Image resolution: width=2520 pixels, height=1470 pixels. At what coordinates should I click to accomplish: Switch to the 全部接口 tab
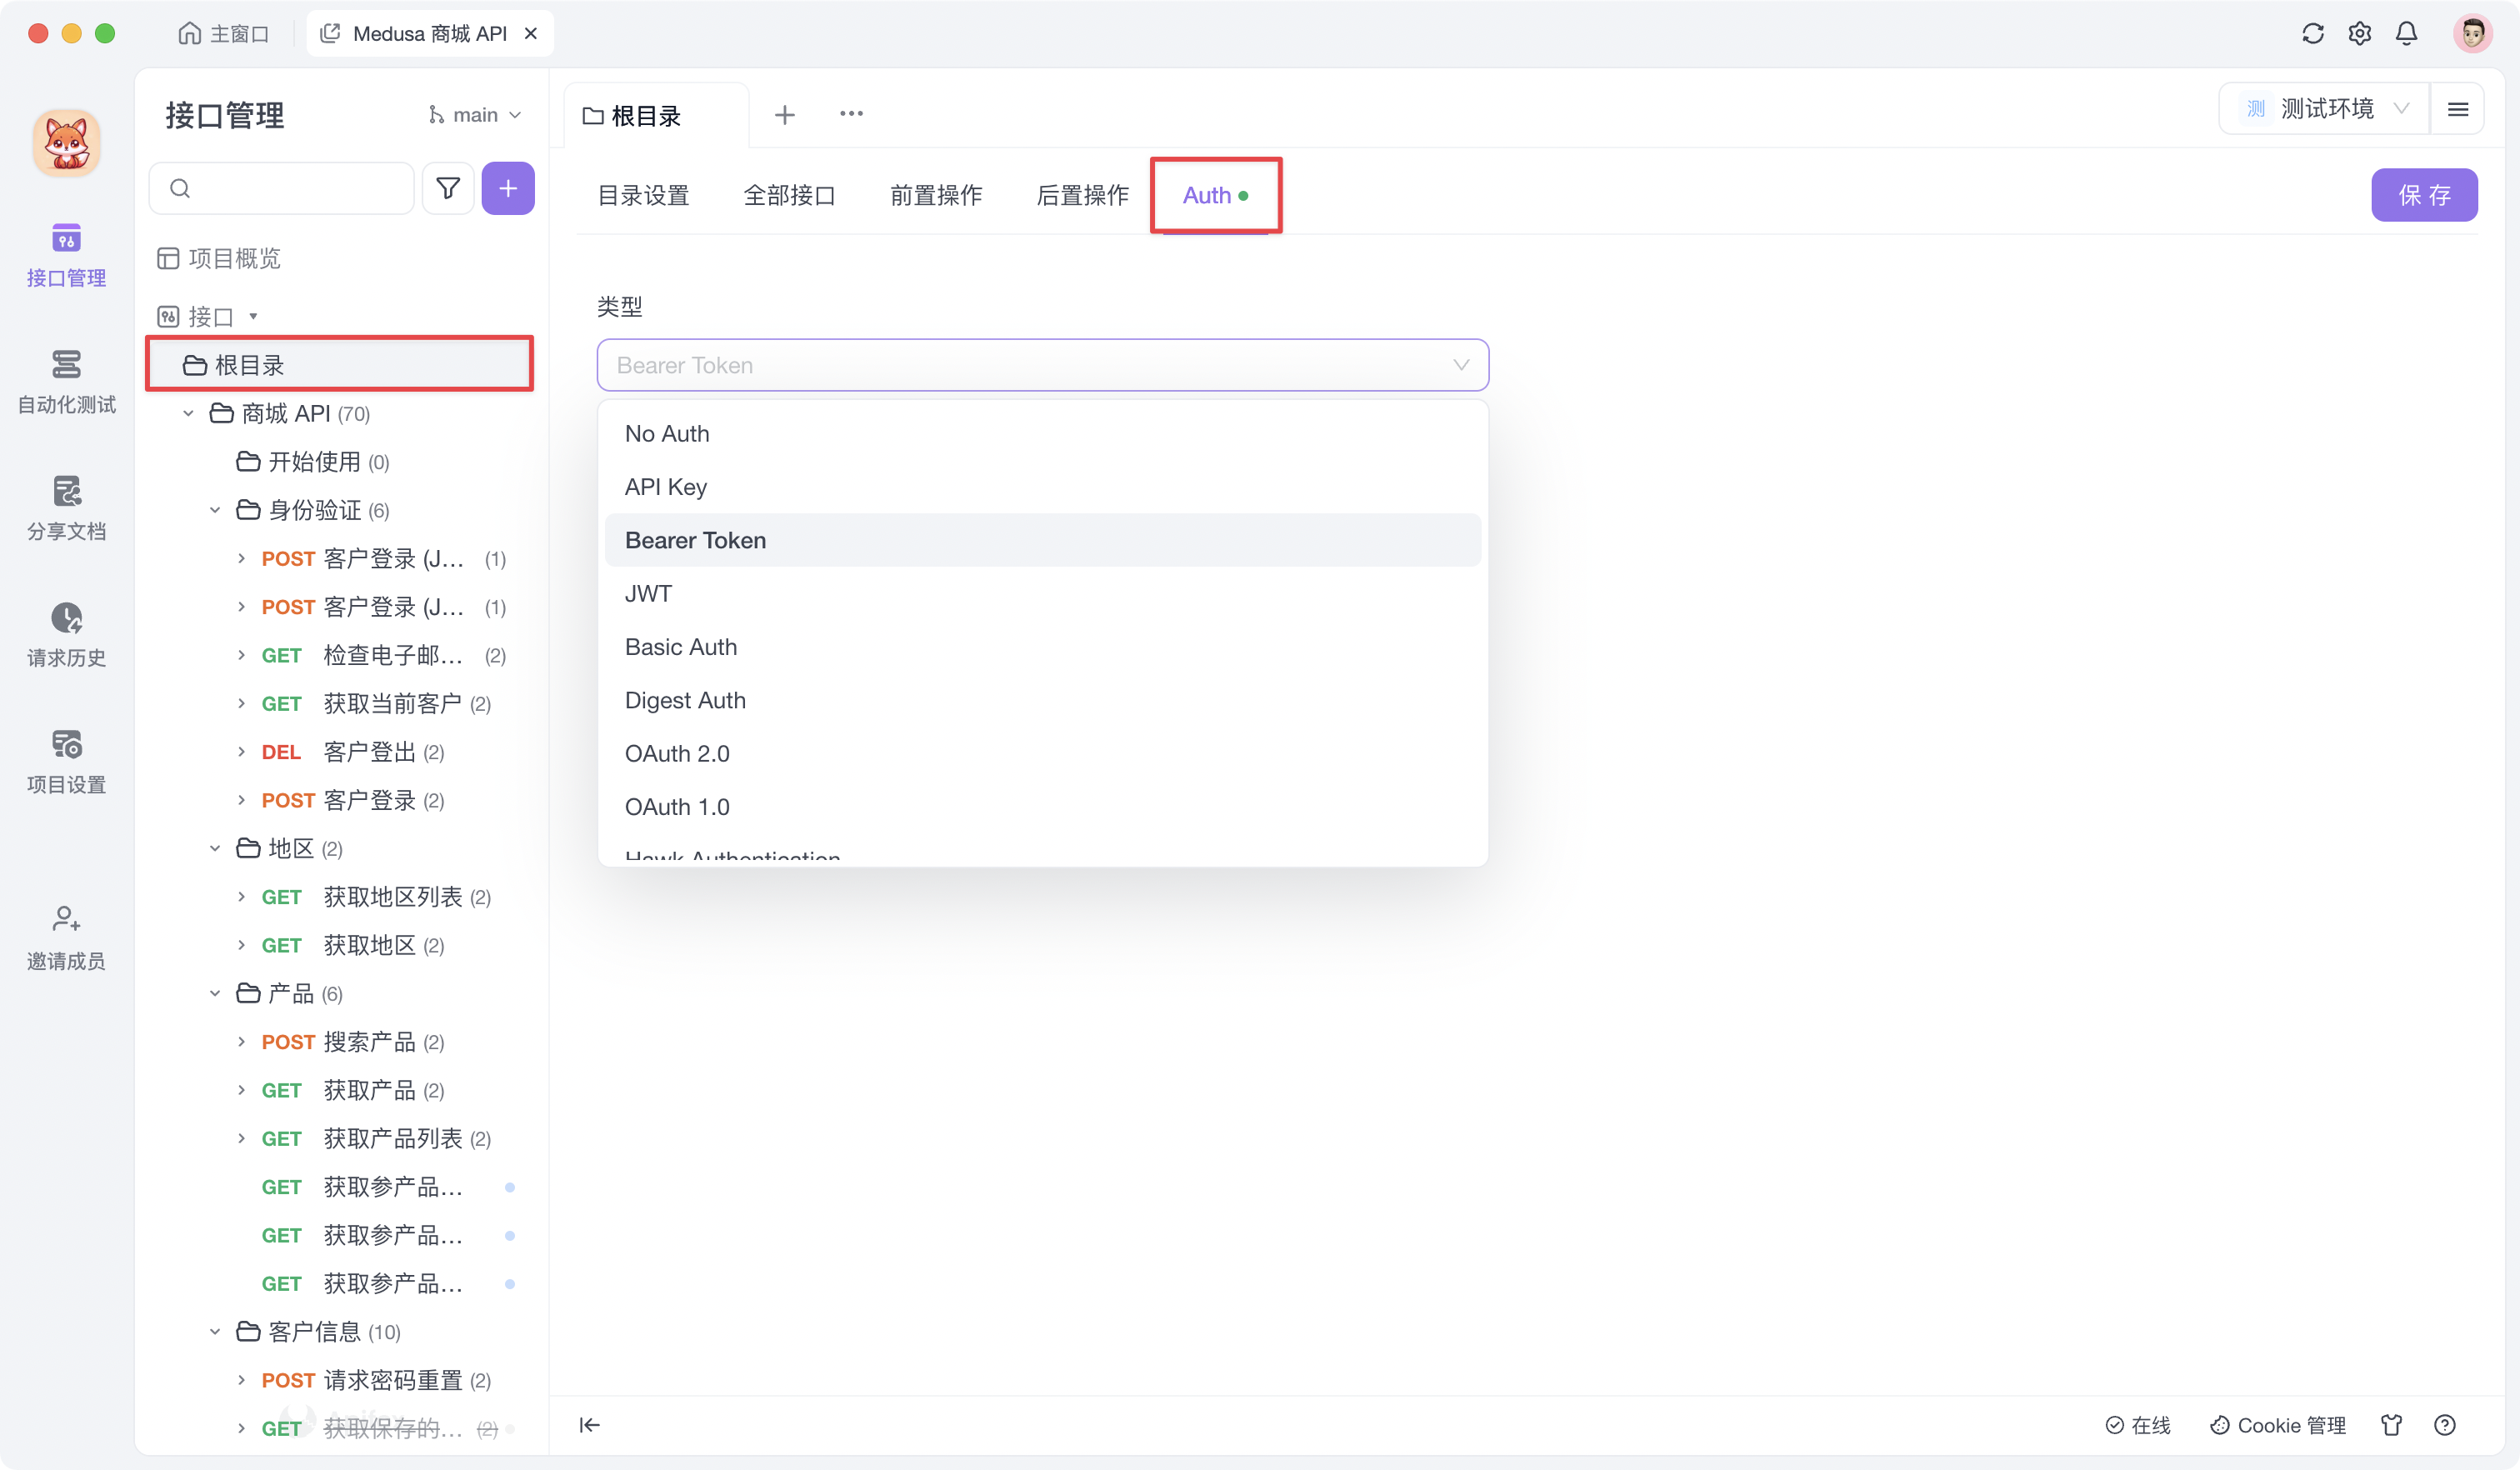(790, 195)
